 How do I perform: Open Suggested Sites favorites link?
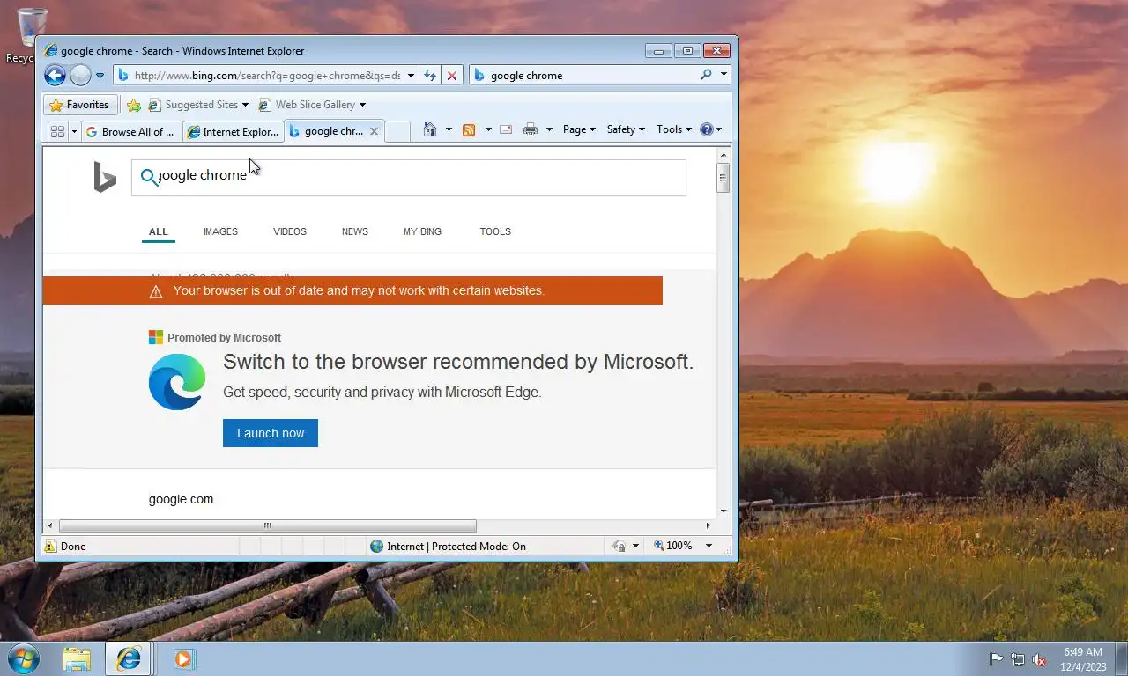point(197,105)
